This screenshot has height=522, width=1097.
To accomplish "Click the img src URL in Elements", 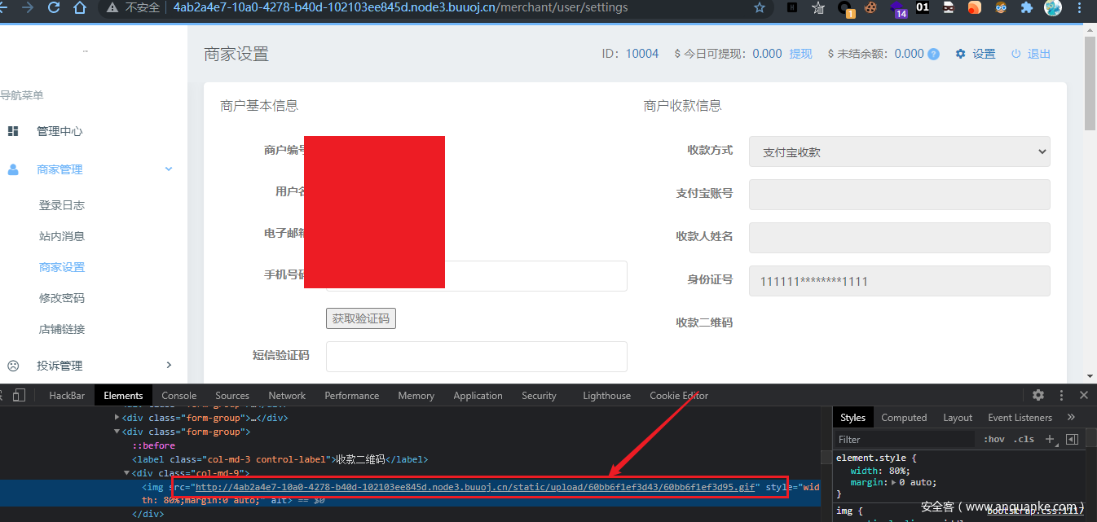I will click(476, 487).
